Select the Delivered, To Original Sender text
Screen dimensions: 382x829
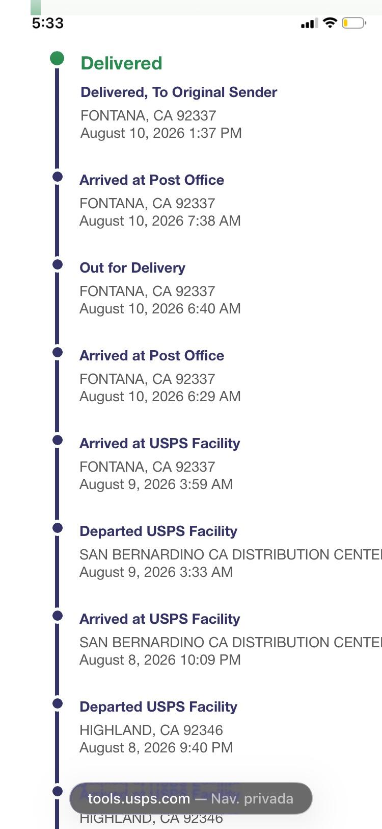179,92
